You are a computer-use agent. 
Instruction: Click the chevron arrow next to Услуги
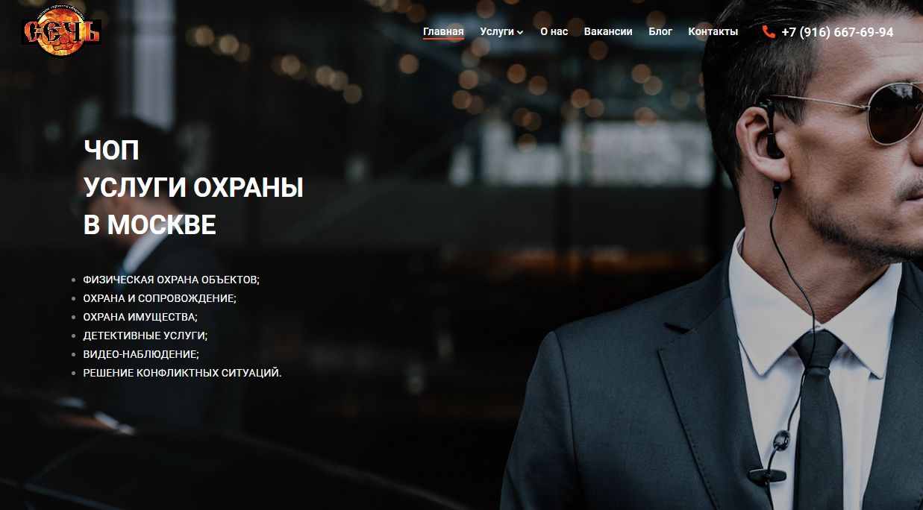click(520, 32)
